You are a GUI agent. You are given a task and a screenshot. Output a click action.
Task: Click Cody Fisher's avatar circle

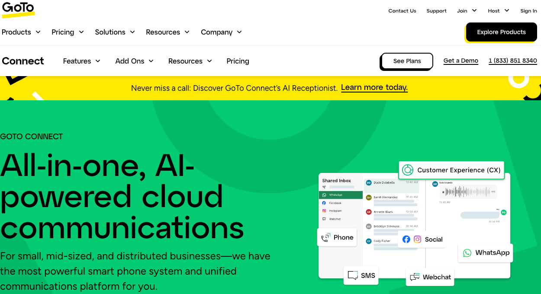pos(369,241)
